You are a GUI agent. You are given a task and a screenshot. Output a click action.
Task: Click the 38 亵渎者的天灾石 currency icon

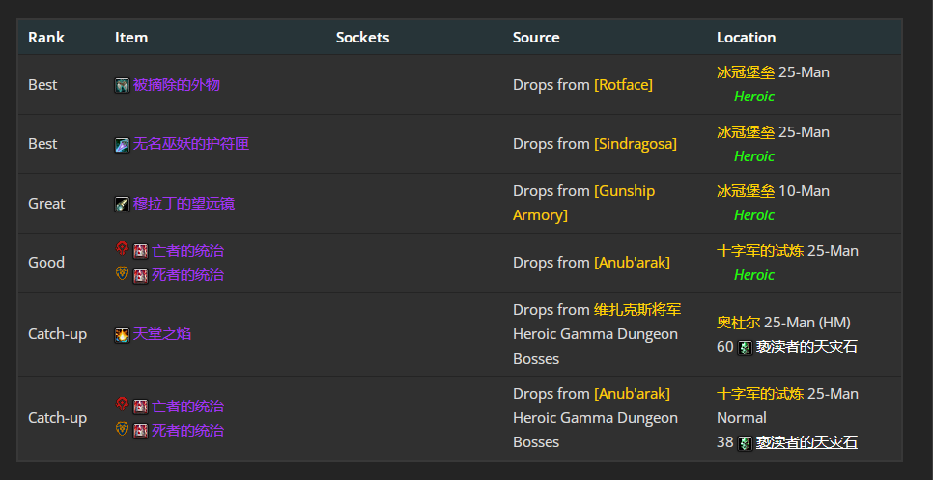(x=745, y=443)
